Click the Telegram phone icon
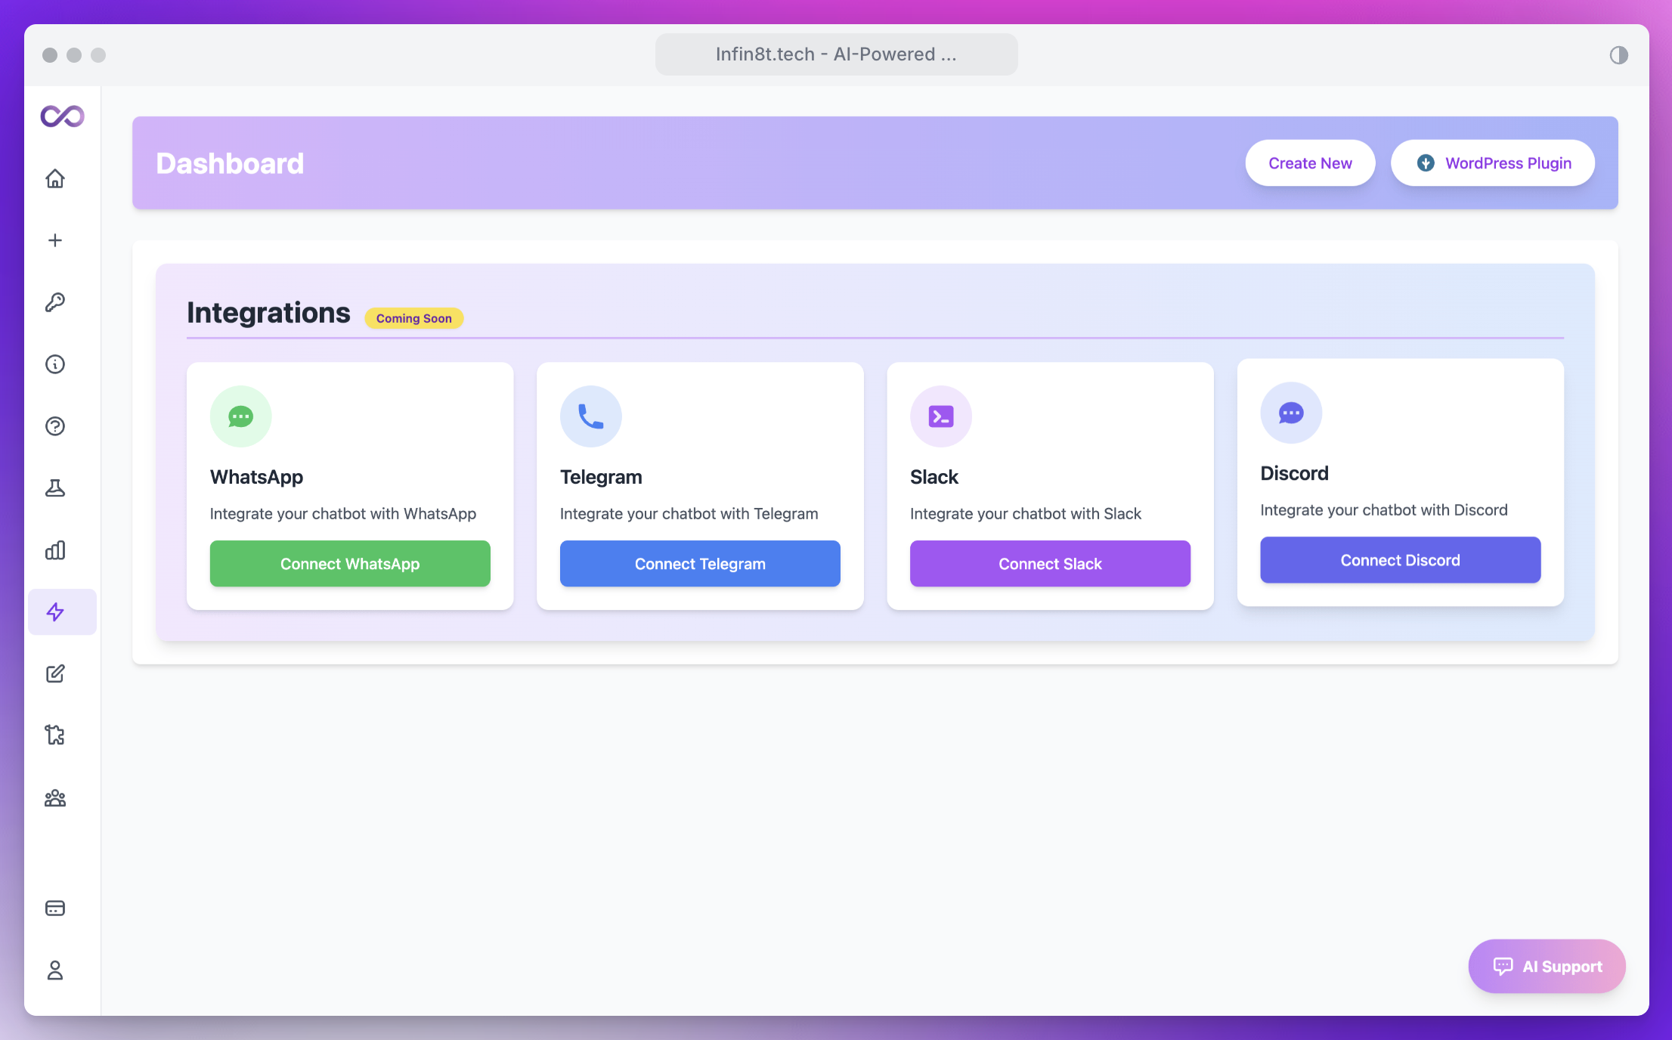Viewport: 1672px width, 1040px height. (590, 416)
